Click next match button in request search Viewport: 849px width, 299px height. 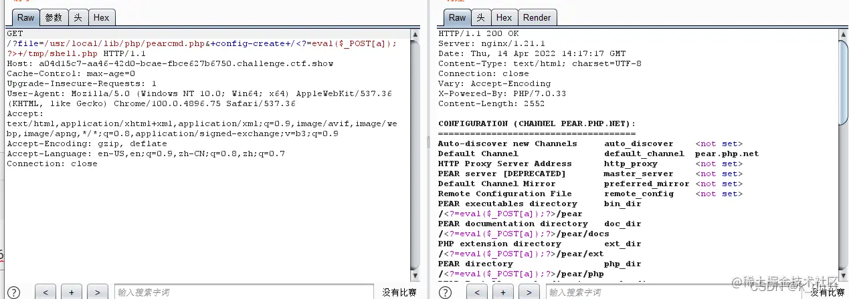[98, 292]
